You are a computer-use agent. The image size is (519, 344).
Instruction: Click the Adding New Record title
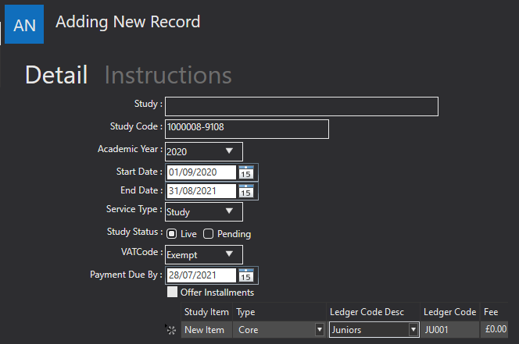127,22
